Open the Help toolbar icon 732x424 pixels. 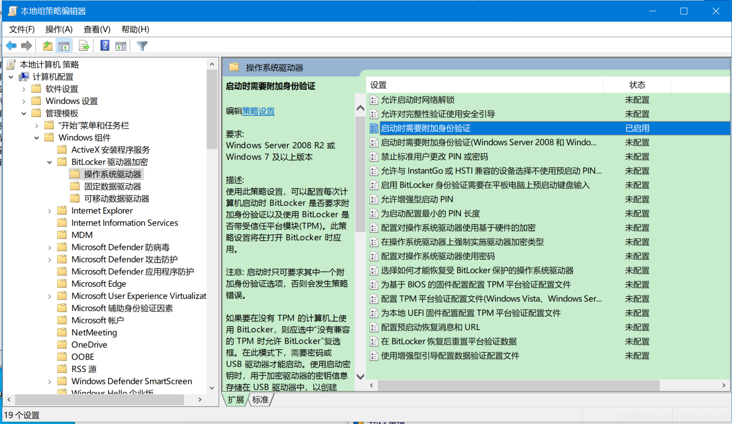105,46
